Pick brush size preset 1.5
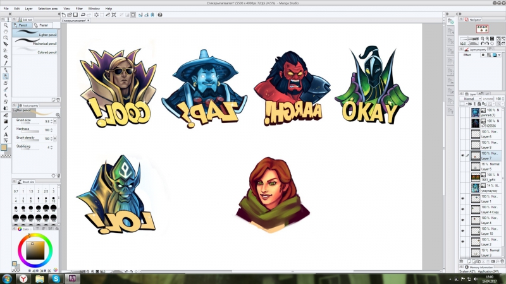 (x=31, y=189)
